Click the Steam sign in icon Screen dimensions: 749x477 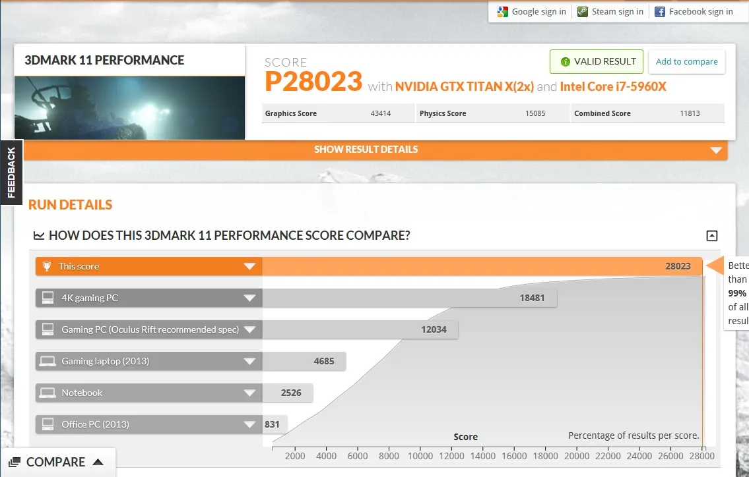(582, 12)
